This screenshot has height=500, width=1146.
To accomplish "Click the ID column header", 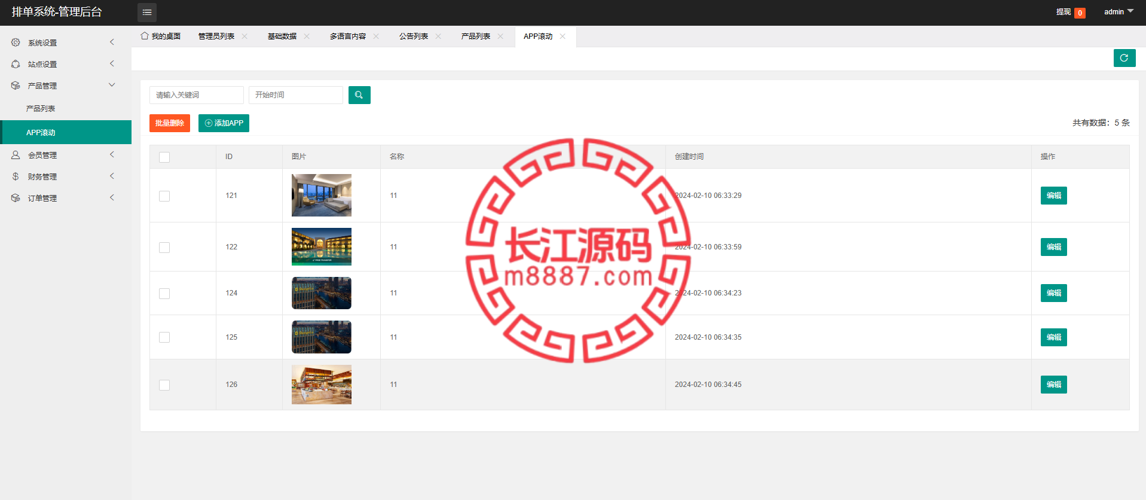I will (x=229, y=157).
